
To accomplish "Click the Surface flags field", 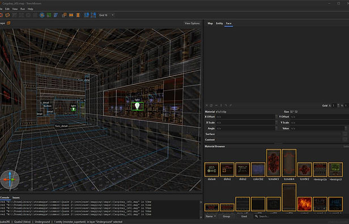I will click(x=279, y=134).
